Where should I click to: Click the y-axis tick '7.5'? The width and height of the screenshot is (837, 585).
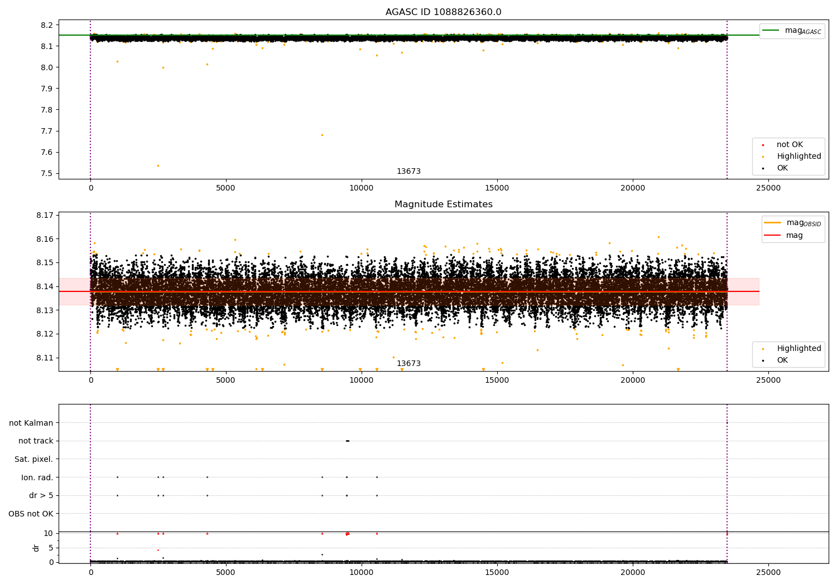47,174
